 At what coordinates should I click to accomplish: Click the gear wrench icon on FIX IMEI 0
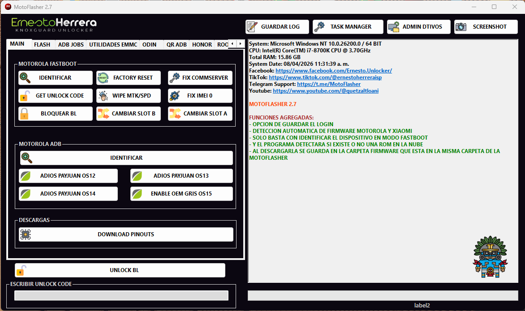(174, 96)
